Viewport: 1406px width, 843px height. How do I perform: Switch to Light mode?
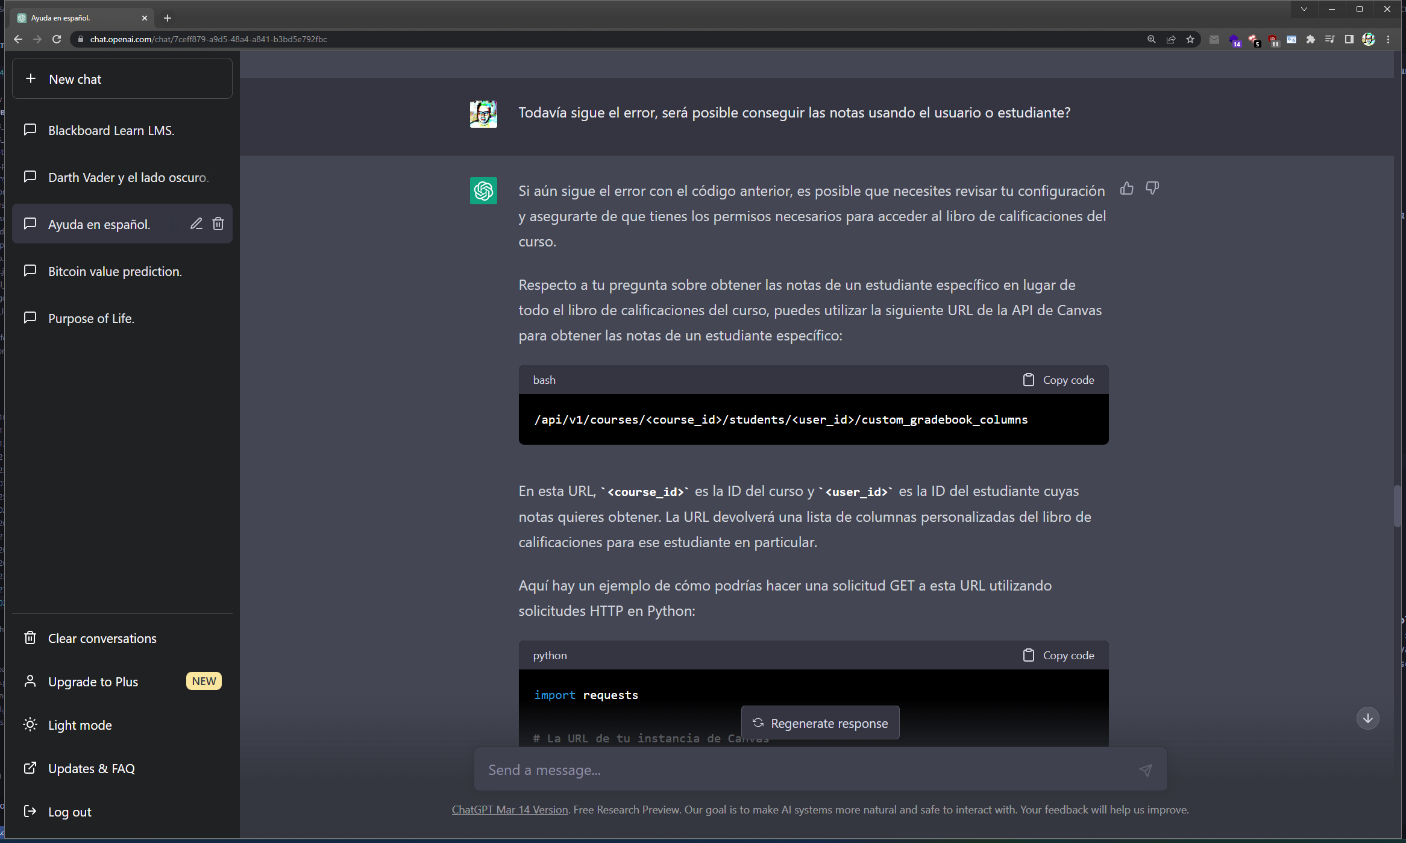click(x=80, y=725)
